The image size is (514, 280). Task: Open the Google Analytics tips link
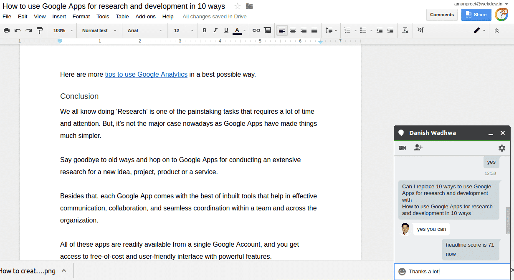point(146,74)
